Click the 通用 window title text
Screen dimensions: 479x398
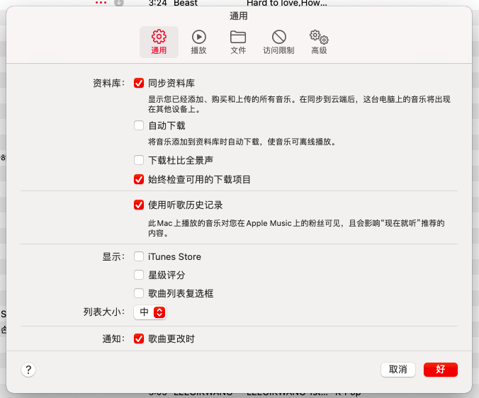click(239, 16)
